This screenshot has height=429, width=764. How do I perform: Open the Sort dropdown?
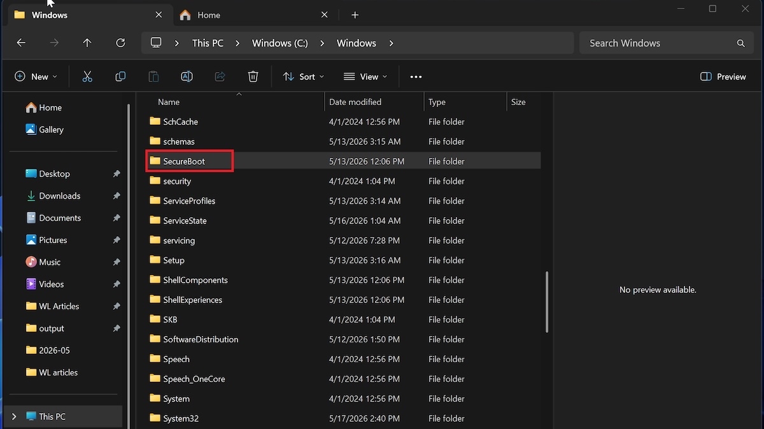pos(303,76)
